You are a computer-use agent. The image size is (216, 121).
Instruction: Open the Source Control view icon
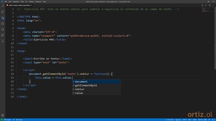pyautogui.click(x=3, y=17)
